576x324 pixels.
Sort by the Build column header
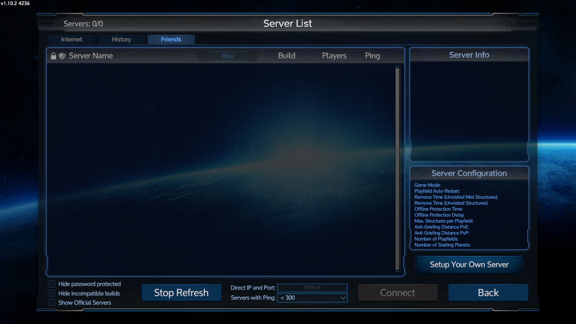tap(286, 56)
